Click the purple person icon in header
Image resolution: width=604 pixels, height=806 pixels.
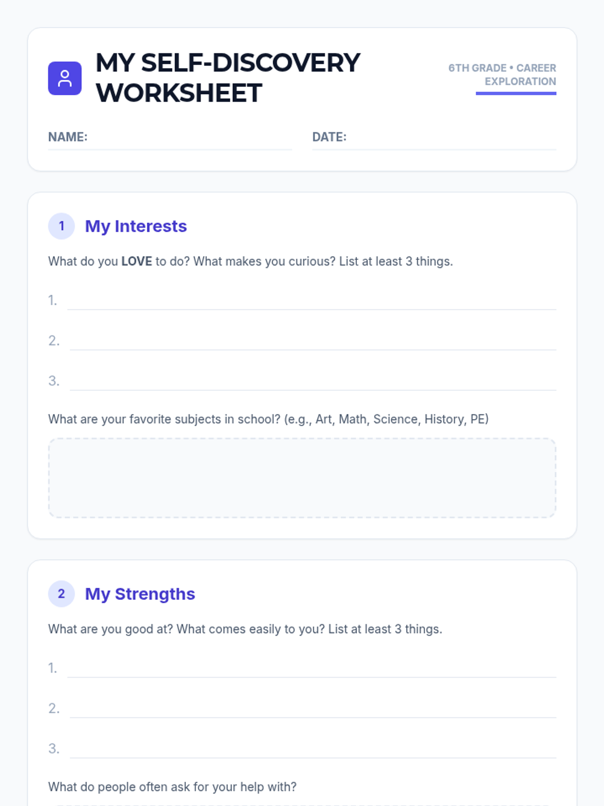(x=64, y=78)
